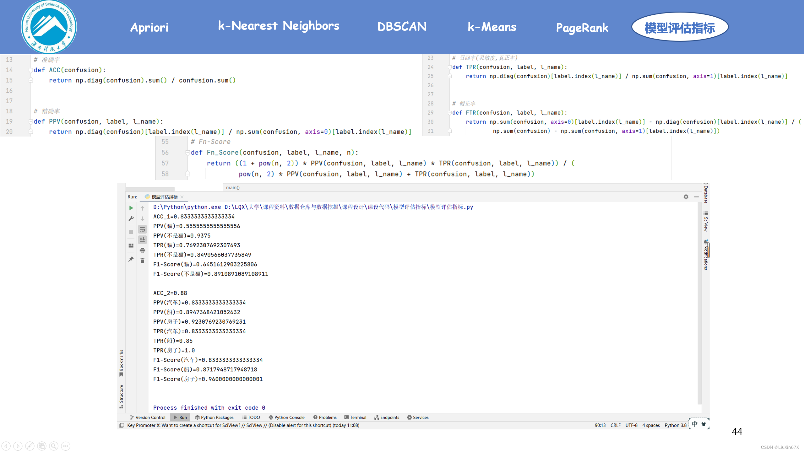Image resolution: width=804 pixels, height=452 pixels.
Task: Open the script file path link
Action: 349,207
